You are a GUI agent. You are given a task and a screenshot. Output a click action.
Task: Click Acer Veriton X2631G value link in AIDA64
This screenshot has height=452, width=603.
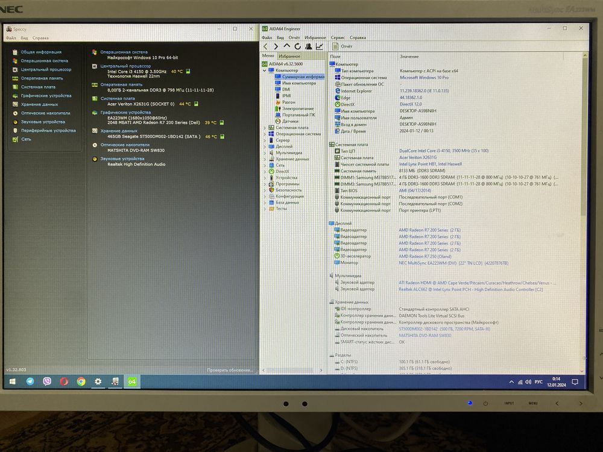click(x=418, y=157)
